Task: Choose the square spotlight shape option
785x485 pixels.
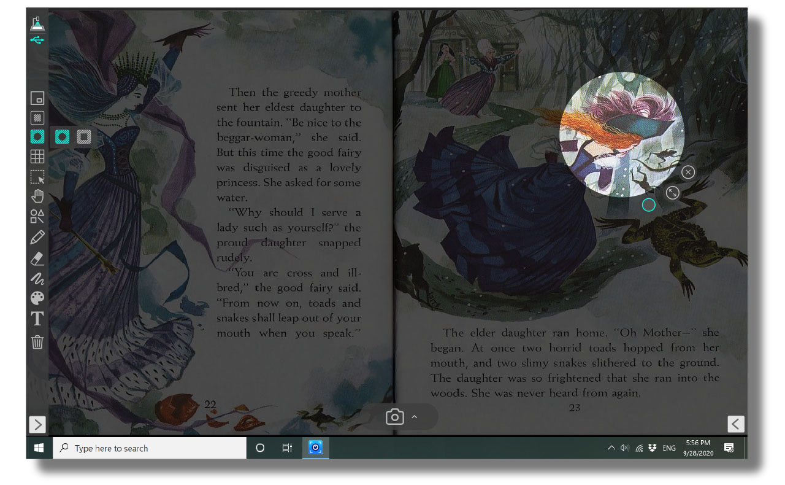Action: point(84,137)
